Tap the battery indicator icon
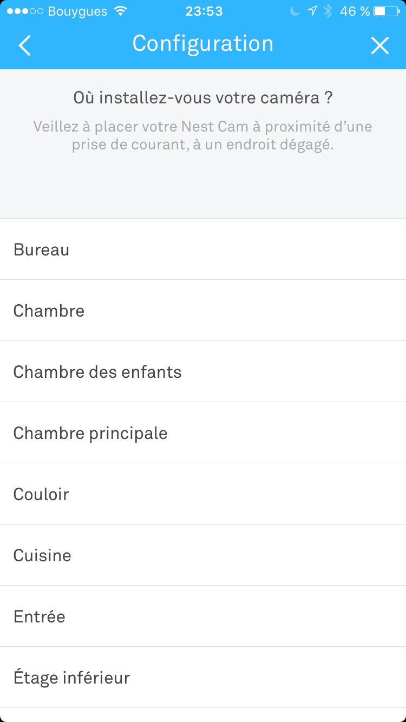This screenshot has height=722, width=406. point(386,11)
